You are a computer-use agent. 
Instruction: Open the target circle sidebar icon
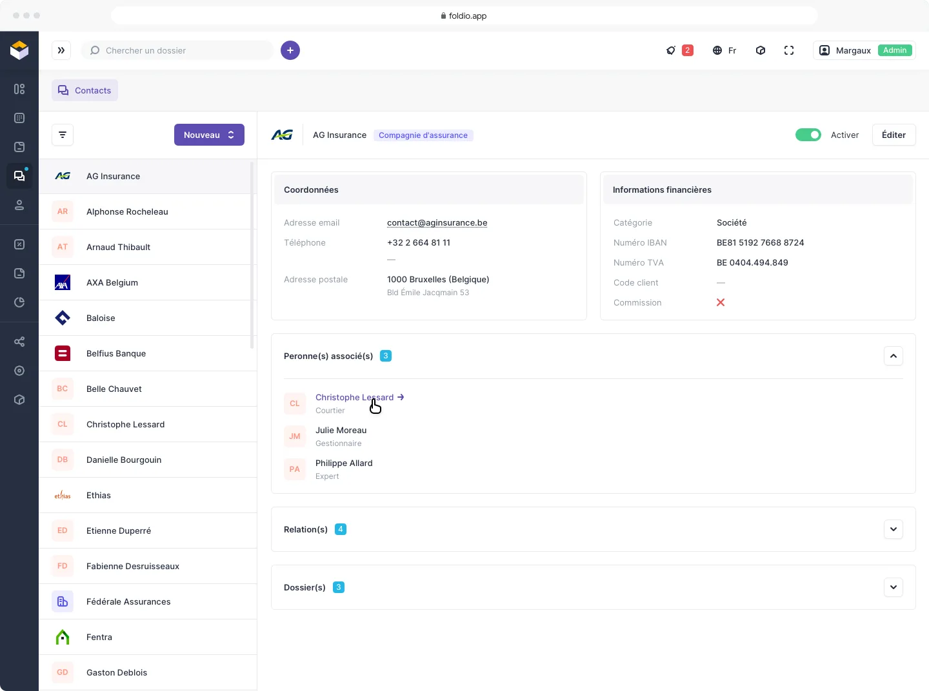pos(19,371)
